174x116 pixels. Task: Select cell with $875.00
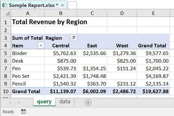click(61, 61)
